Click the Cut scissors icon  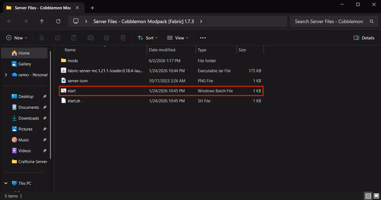(42, 38)
